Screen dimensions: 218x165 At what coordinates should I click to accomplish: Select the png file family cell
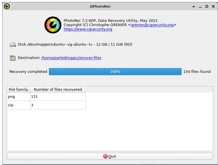pos(18,97)
